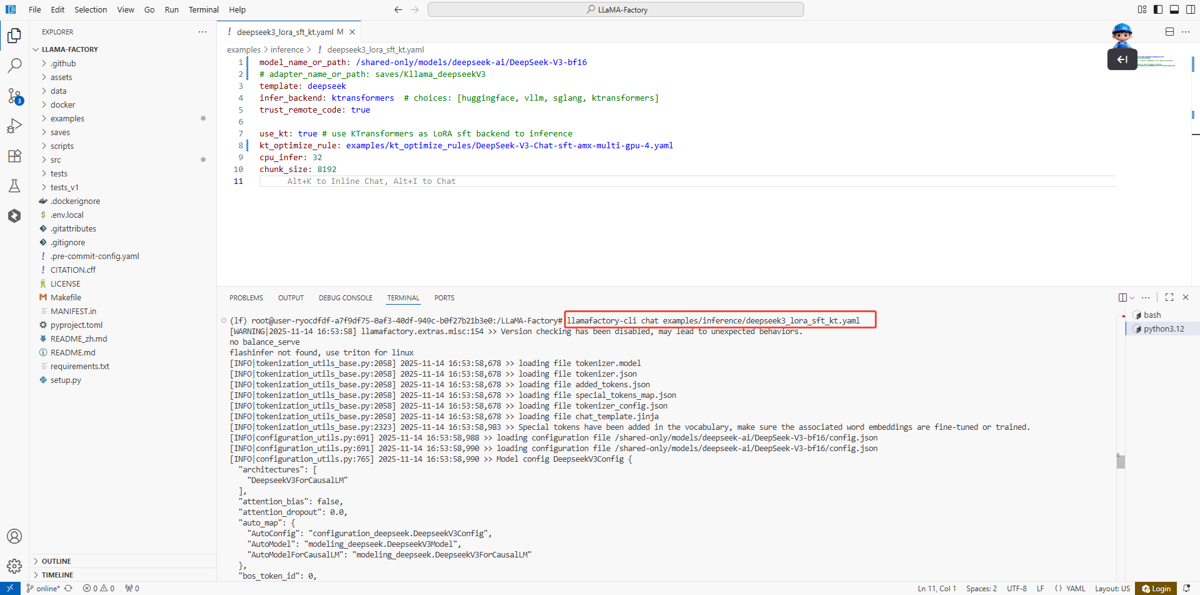
Task: Click the Login button in status bar
Action: [x=1156, y=589]
